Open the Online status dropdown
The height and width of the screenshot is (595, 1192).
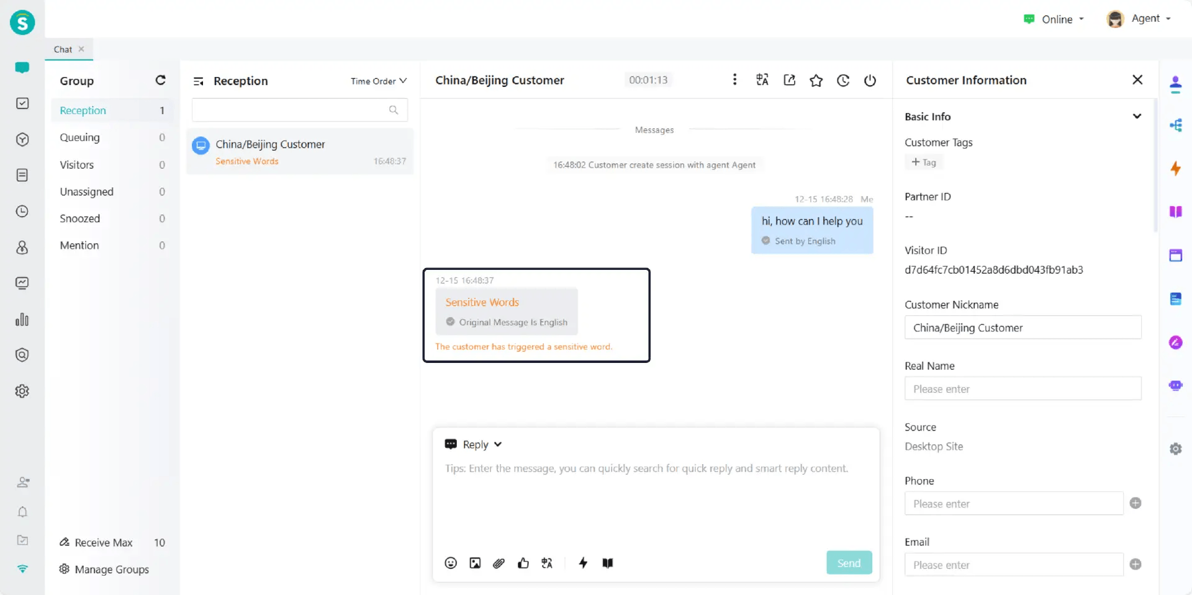click(1055, 19)
